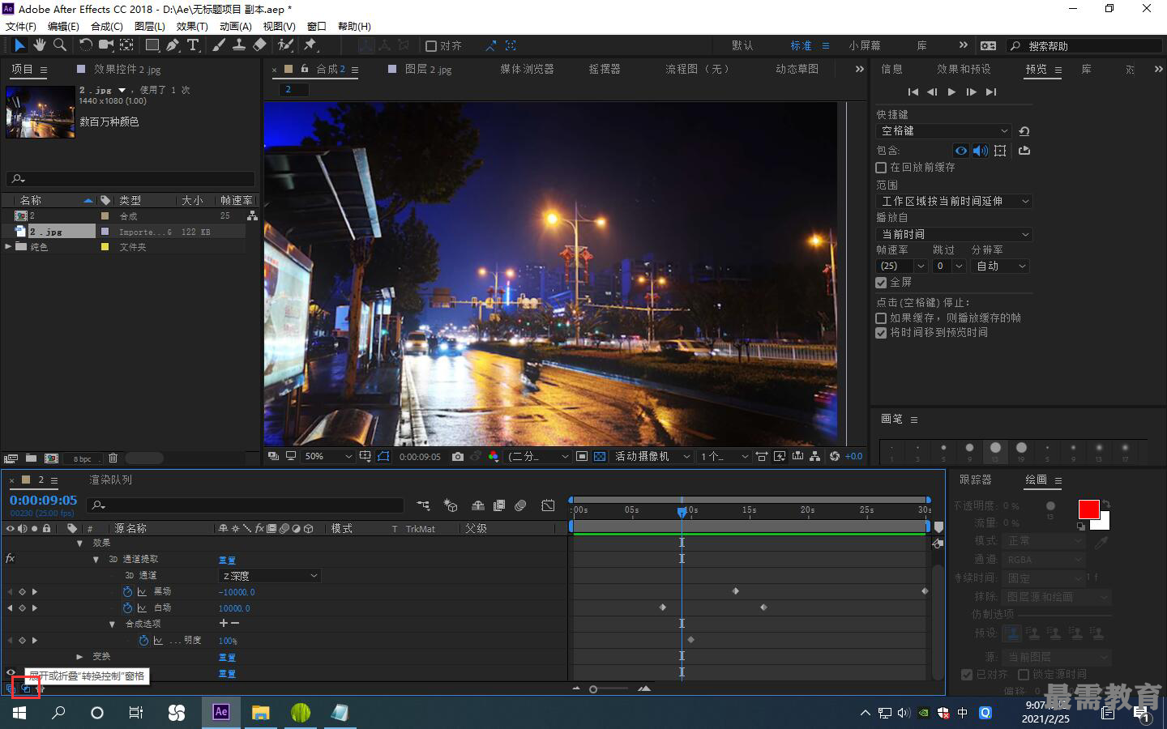Select the Rectangle shape tool
This screenshot has width=1167, height=729.
152,45
